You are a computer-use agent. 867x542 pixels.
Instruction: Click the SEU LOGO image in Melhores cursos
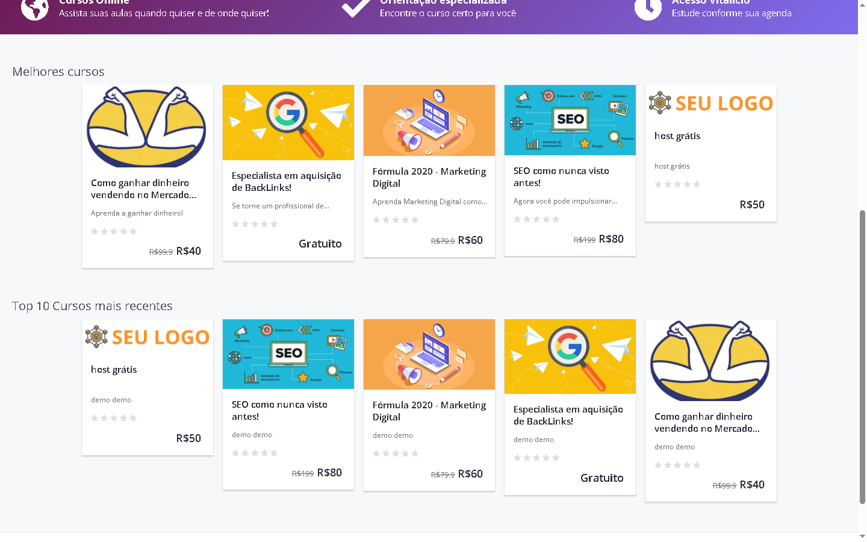coord(711,103)
